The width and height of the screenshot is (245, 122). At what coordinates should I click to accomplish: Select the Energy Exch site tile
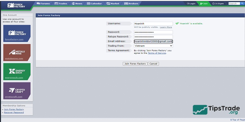tap(17, 71)
